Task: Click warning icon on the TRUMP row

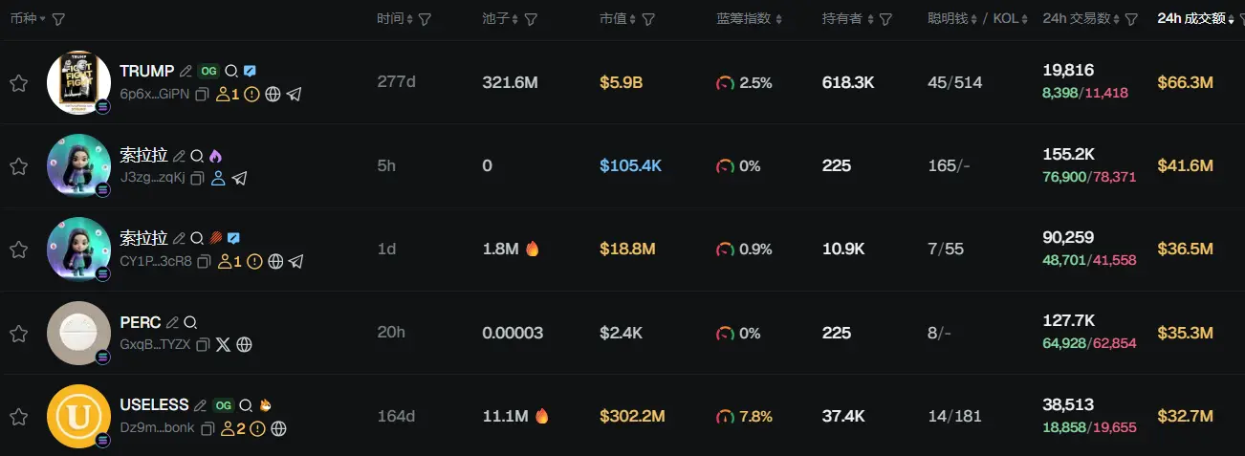Action: click(252, 95)
